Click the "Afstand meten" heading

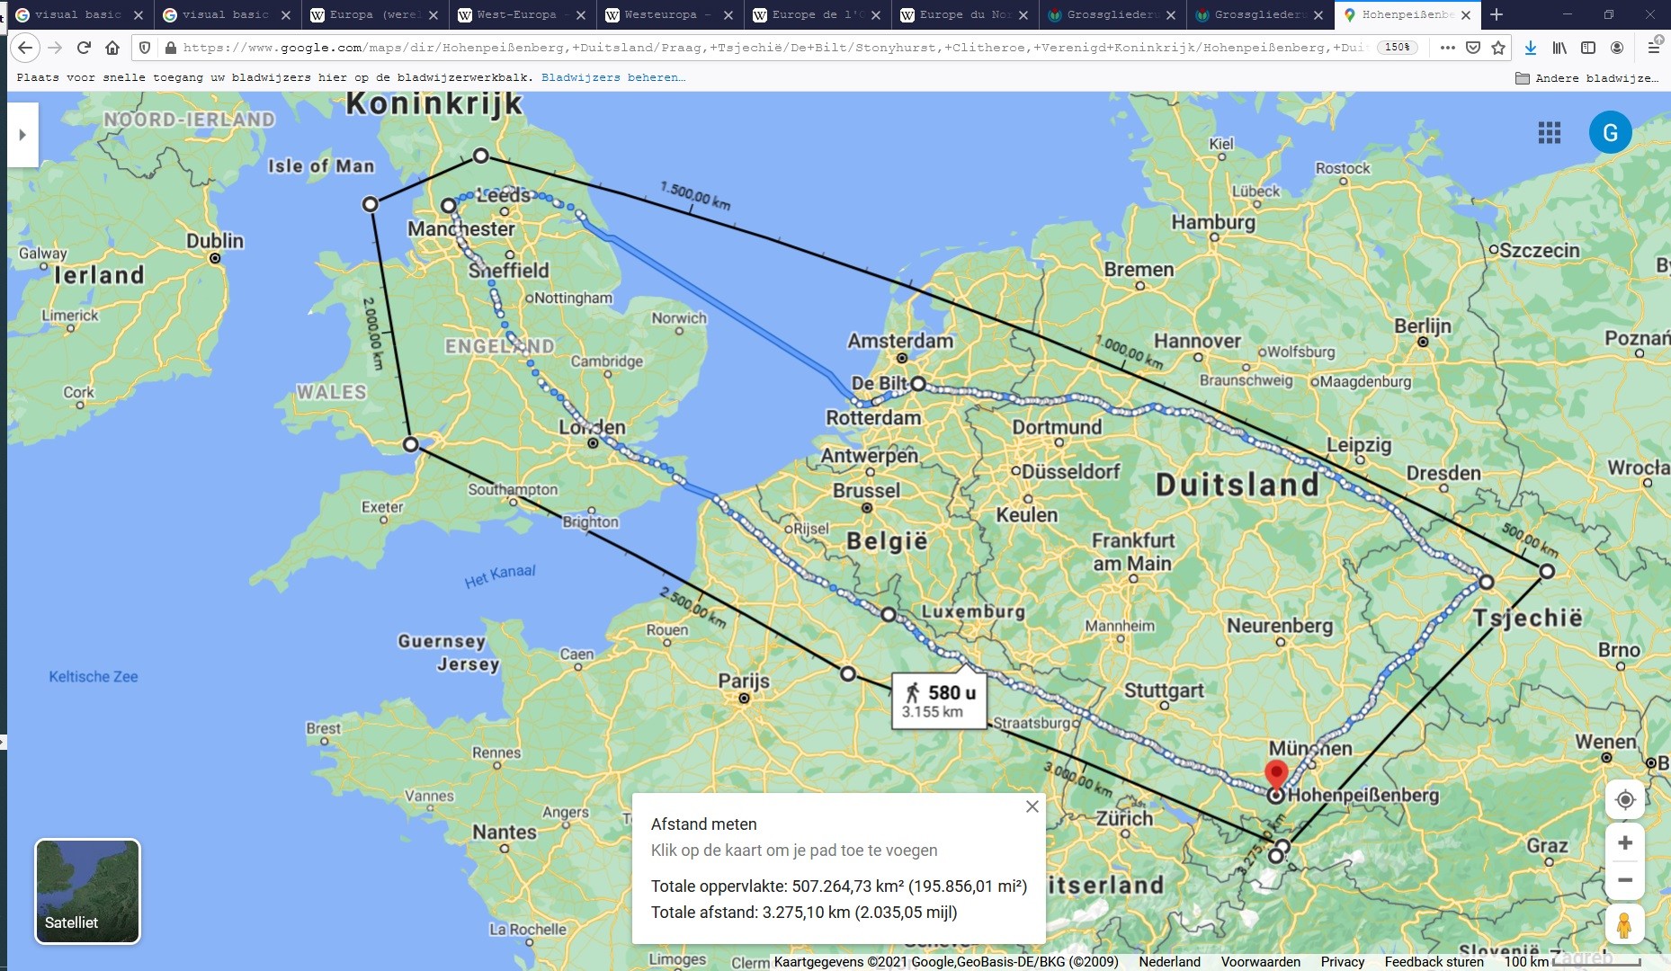(704, 824)
